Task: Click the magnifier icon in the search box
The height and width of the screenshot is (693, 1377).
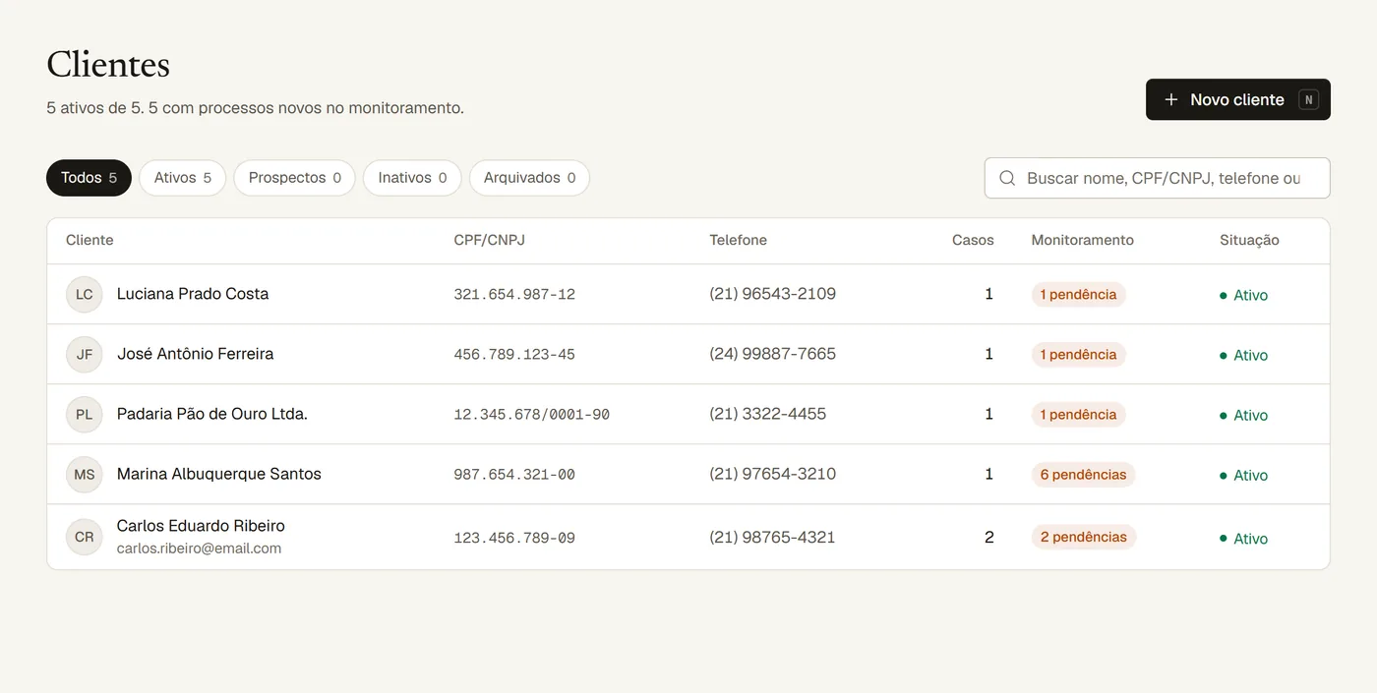Action: [1007, 178]
